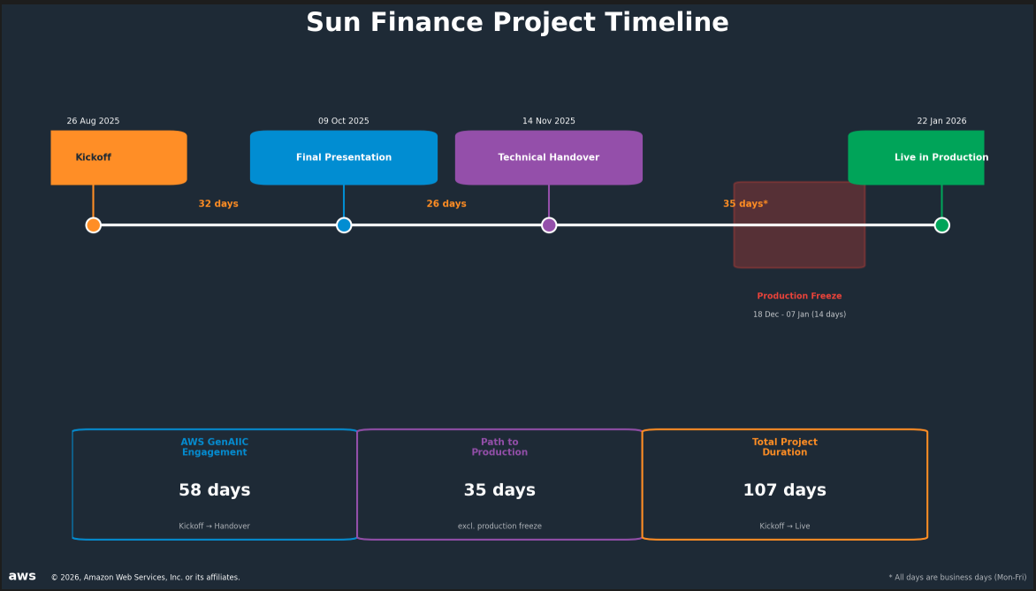Select the green Live in Production milestone dot
This screenshot has width=1036, height=591.
coord(942,224)
